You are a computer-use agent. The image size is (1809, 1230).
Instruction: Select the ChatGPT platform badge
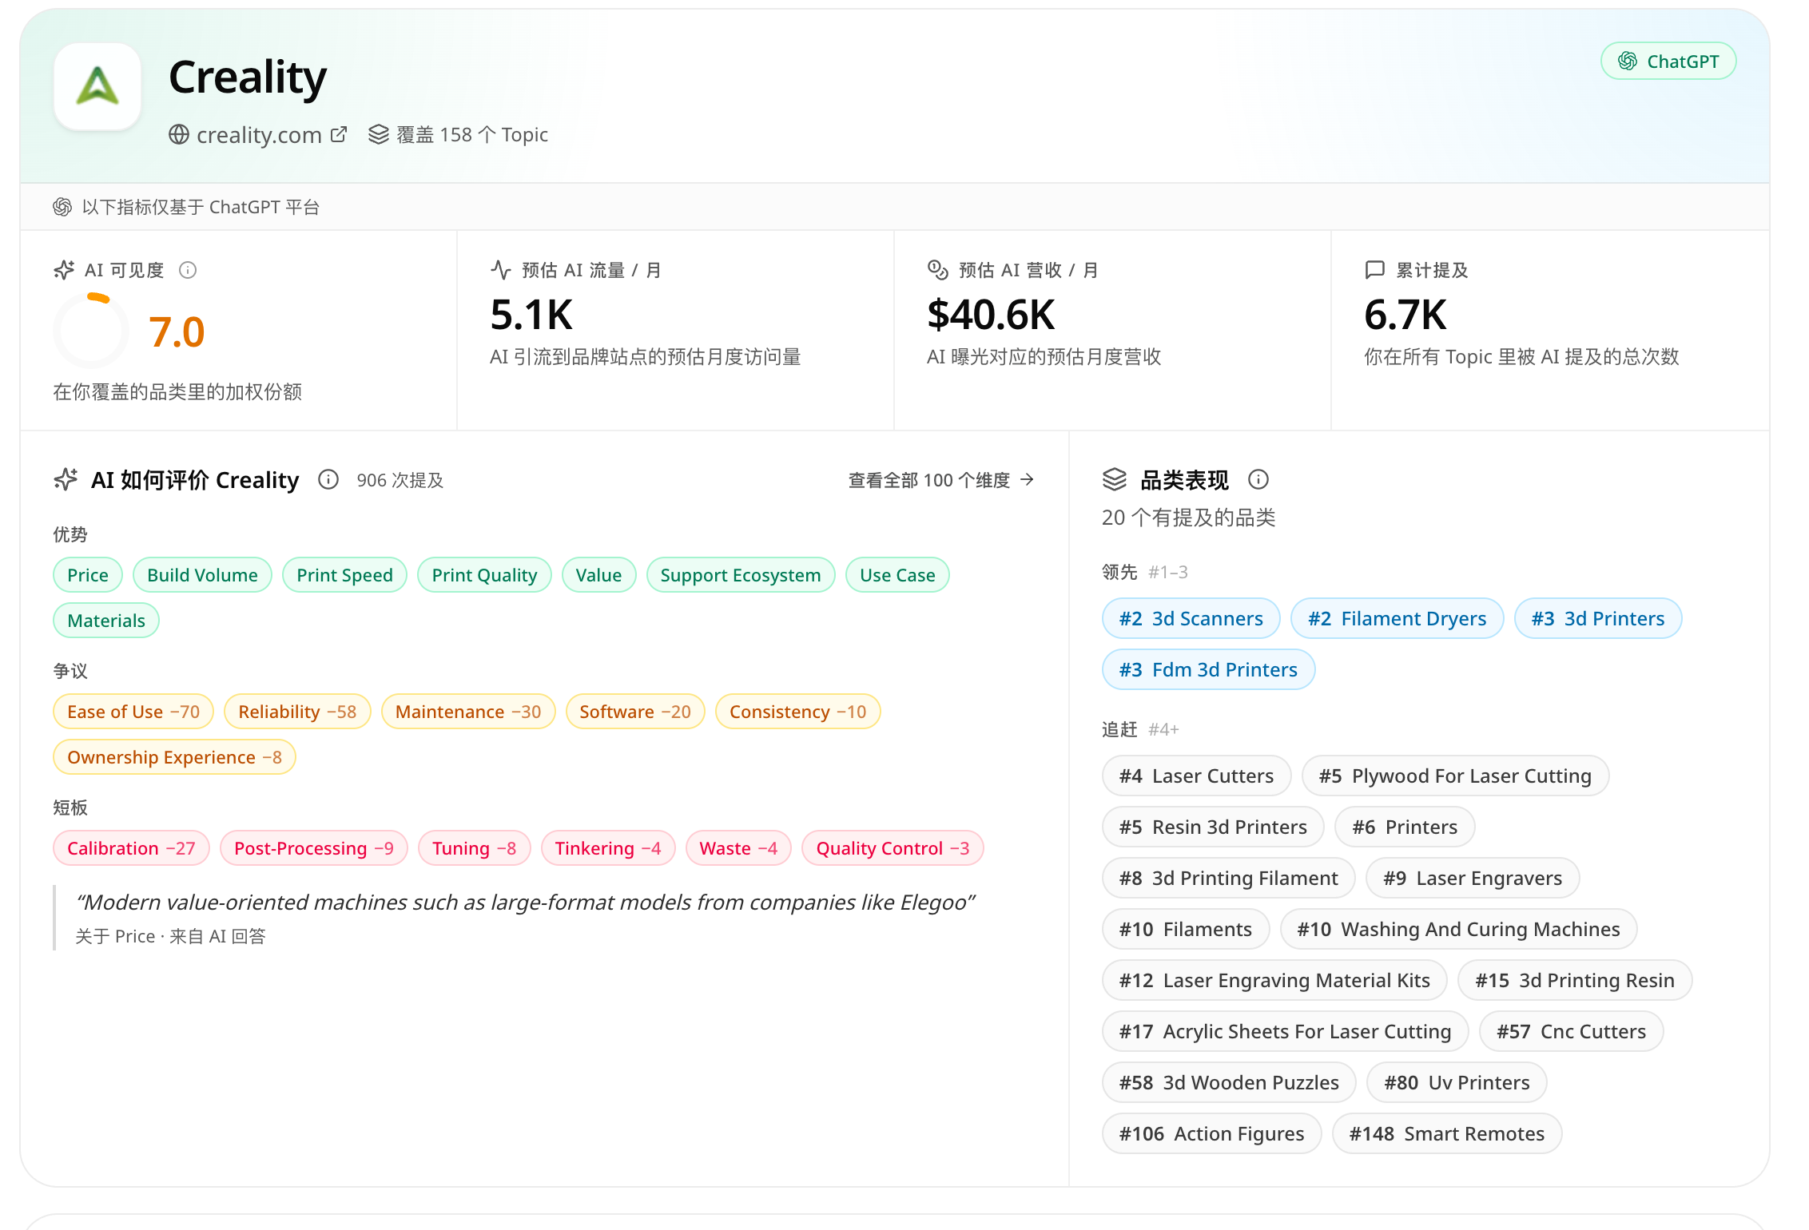(x=1668, y=61)
